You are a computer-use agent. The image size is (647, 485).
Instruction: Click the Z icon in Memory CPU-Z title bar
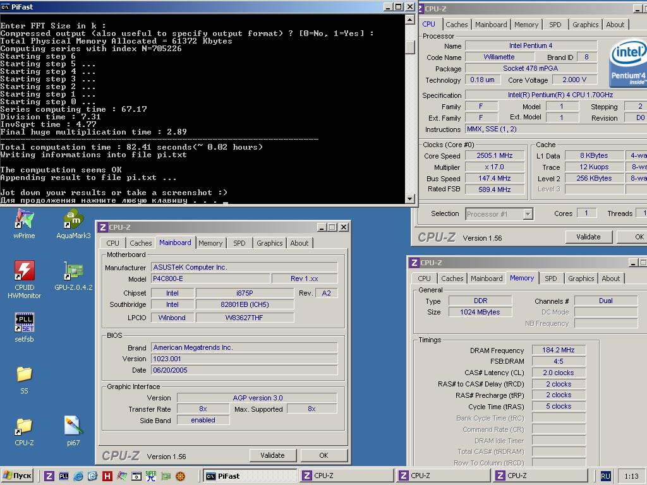click(414, 263)
